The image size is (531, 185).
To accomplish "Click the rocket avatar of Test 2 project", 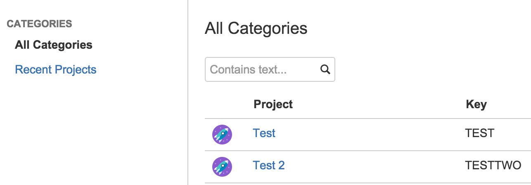I will [x=222, y=167].
